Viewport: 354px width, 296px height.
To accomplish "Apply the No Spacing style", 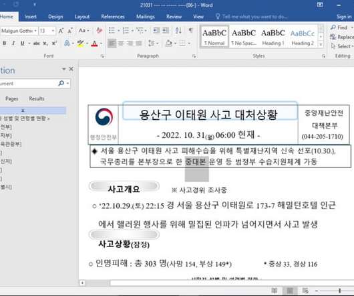I will [x=244, y=36].
